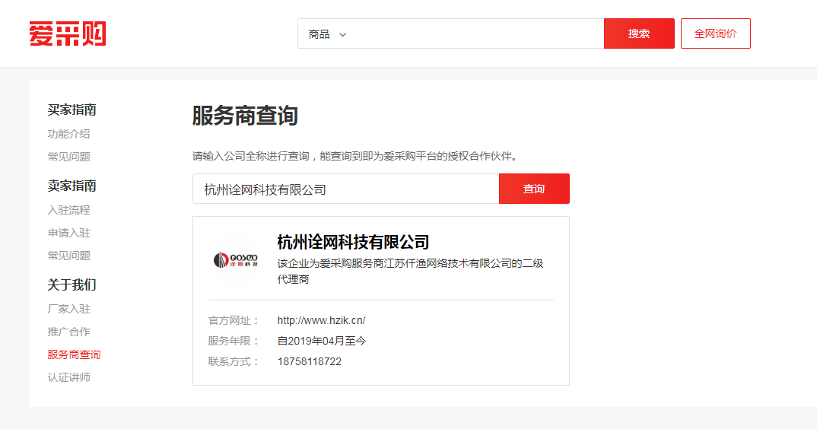
Task: Click the 买家指南 section heading
Action: (x=72, y=110)
